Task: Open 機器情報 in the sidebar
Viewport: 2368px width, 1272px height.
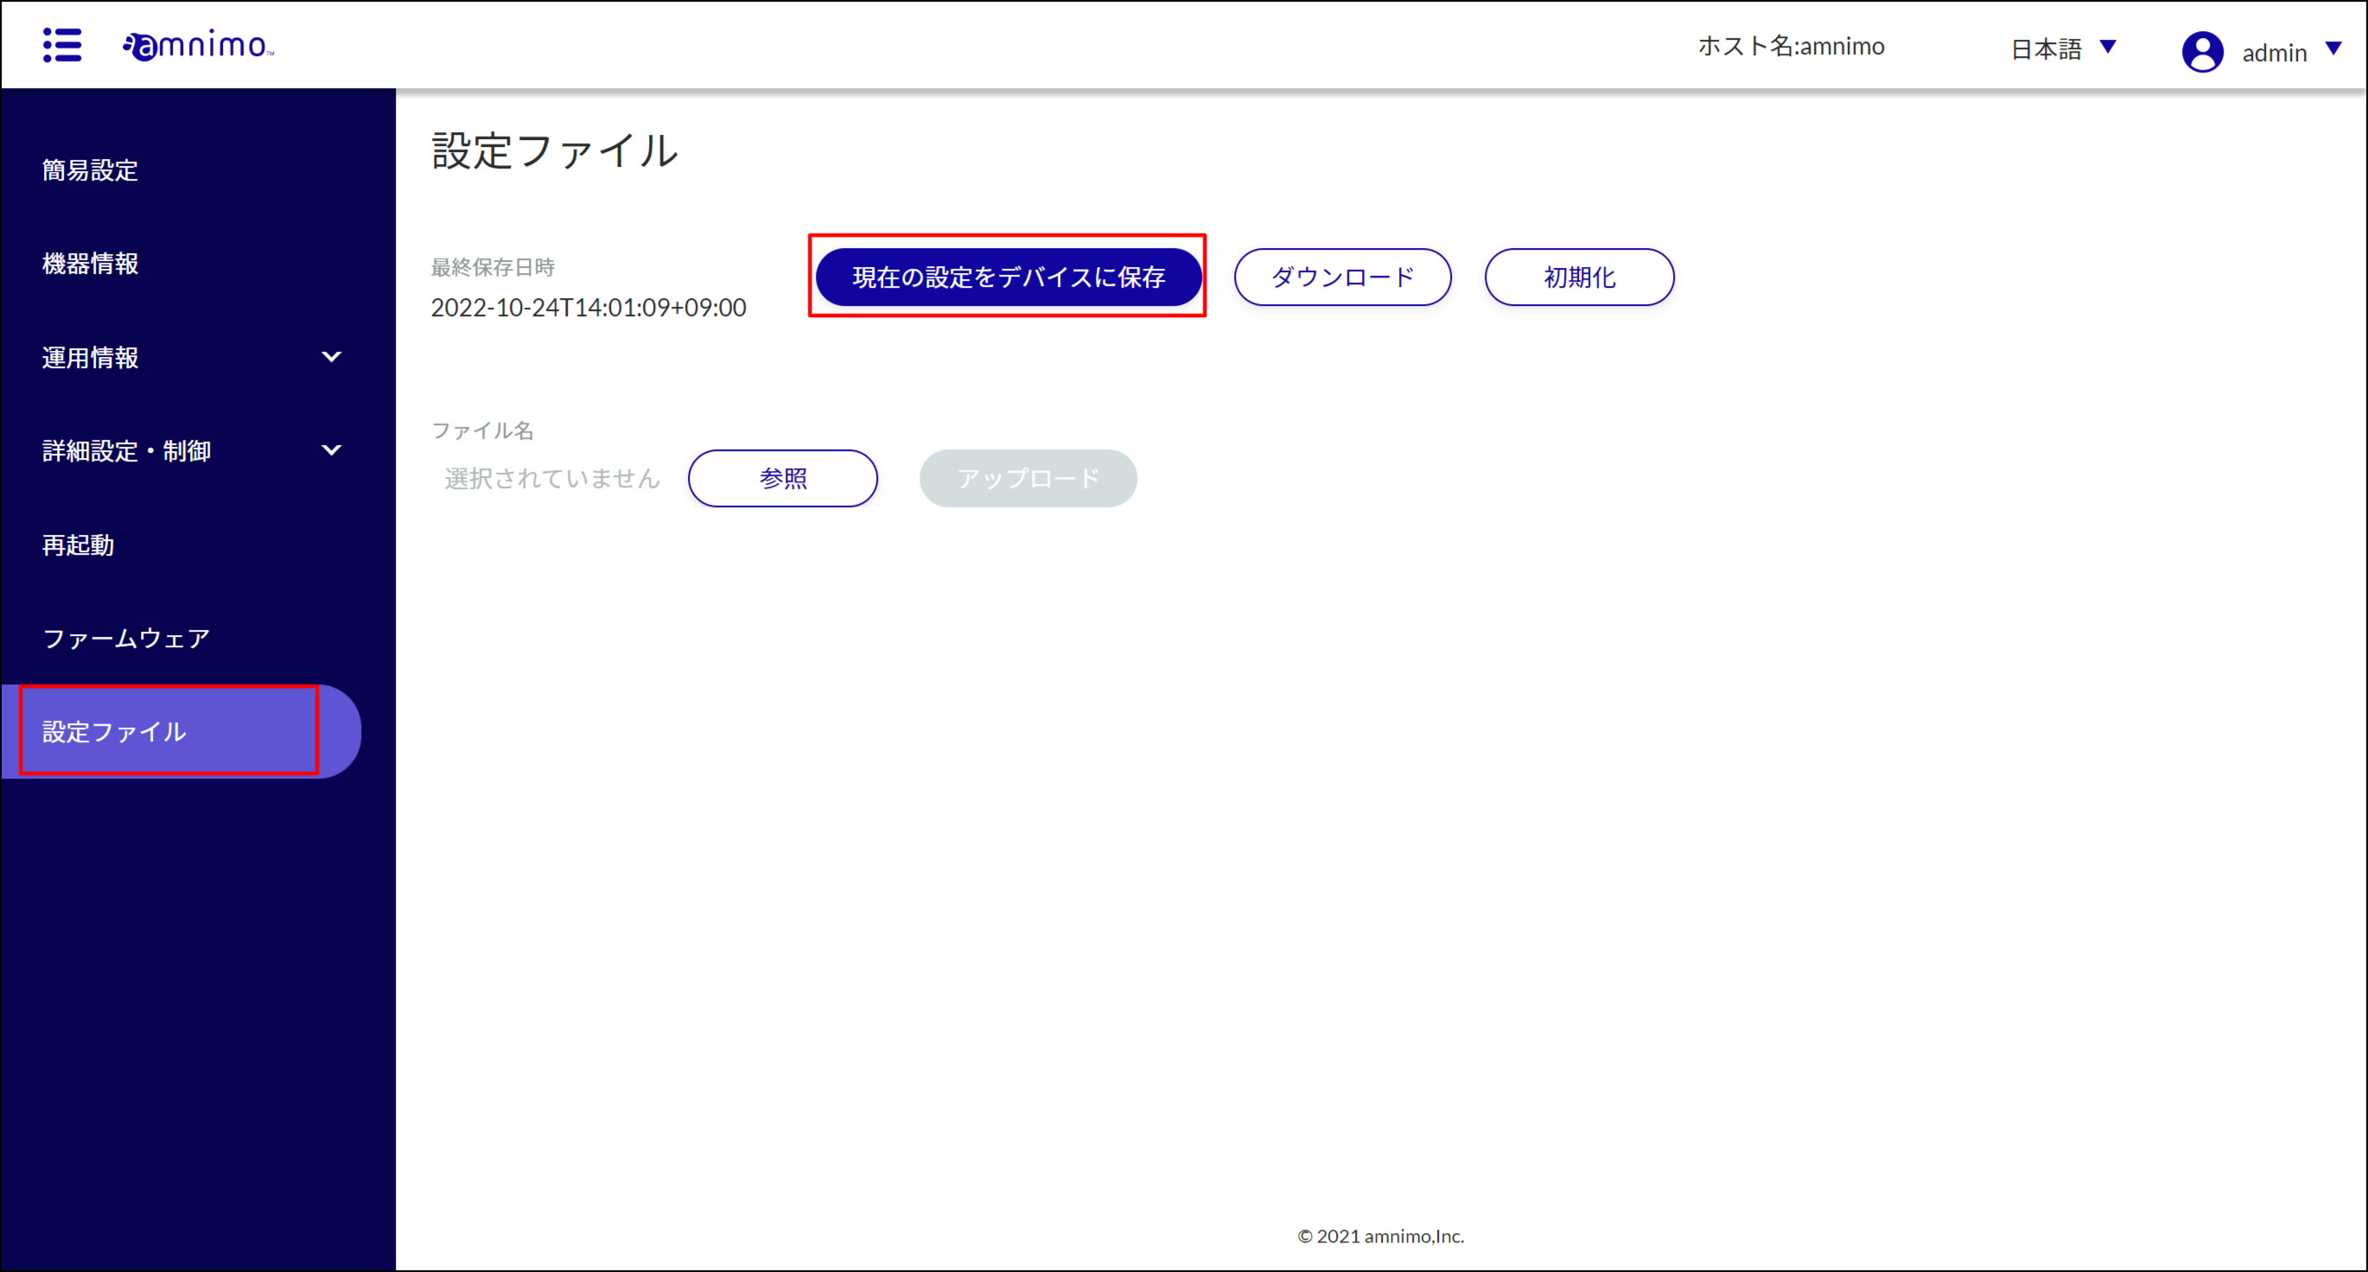Action: [90, 264]
